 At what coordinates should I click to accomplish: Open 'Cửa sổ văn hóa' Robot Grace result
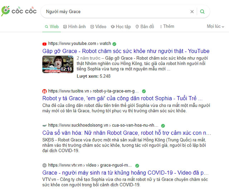pos(127,133)
